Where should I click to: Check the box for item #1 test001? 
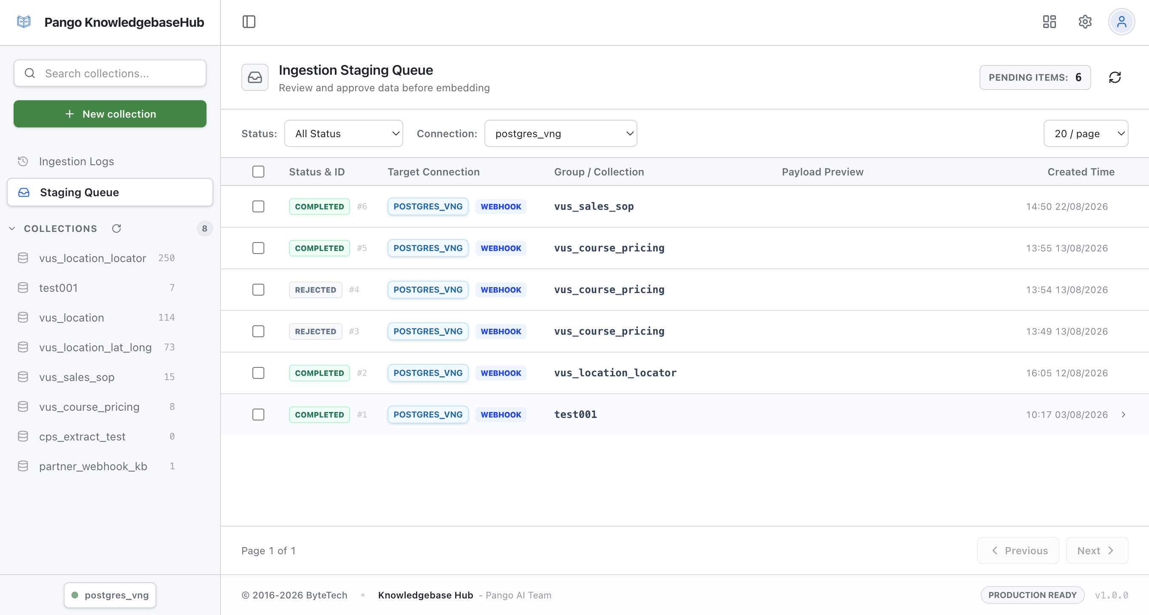pos(258,414)
